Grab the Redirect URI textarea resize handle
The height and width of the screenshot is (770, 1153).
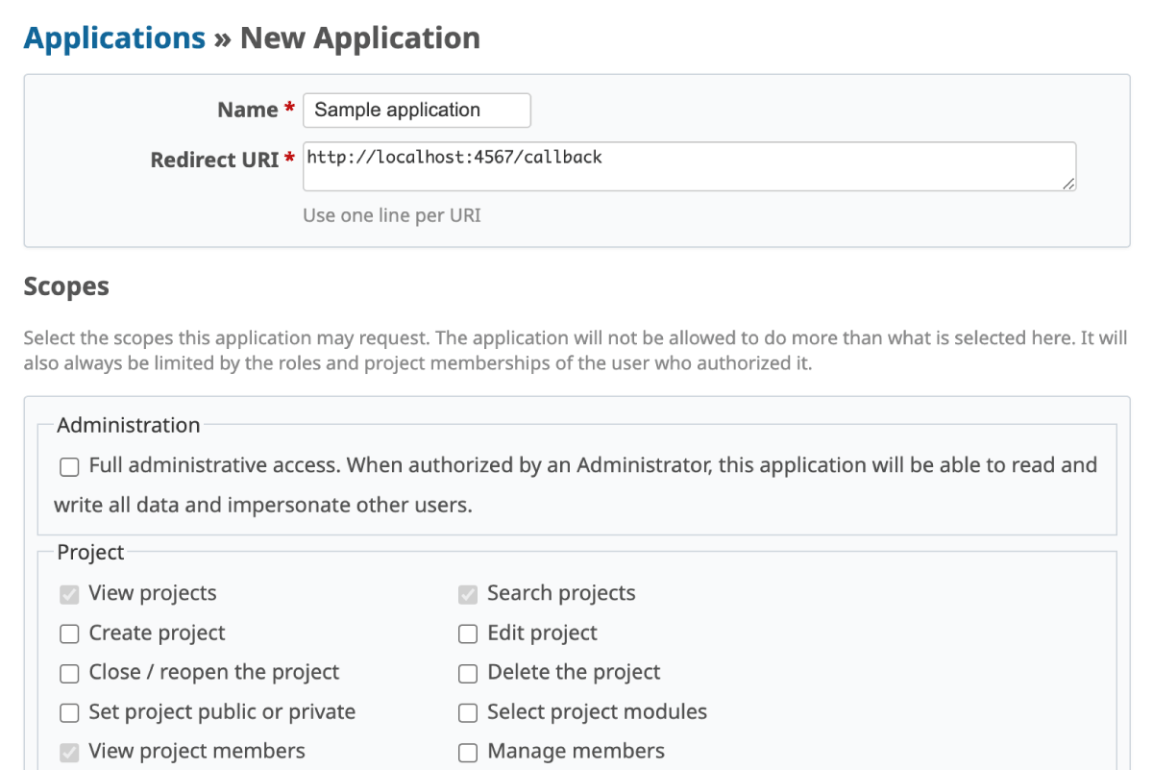[x=1068, y=184]
